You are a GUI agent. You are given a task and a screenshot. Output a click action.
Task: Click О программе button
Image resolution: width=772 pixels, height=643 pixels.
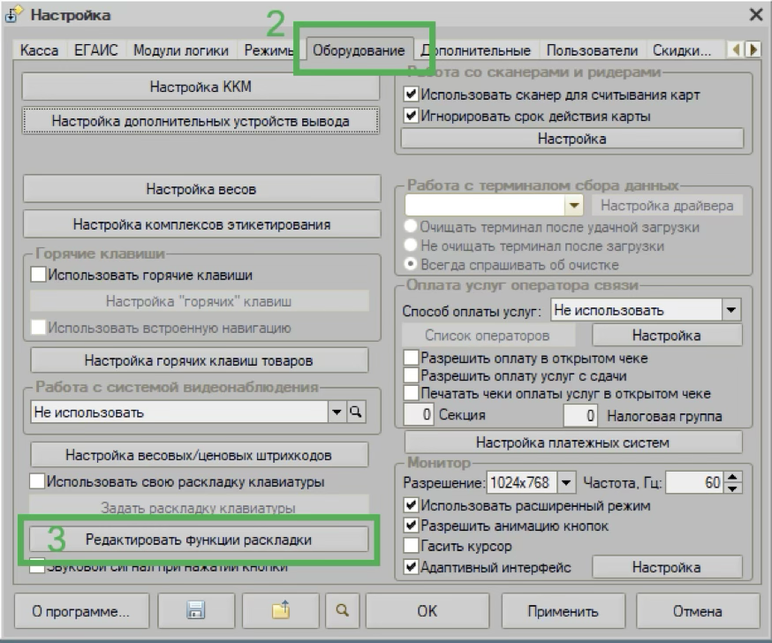click(81, 611)
